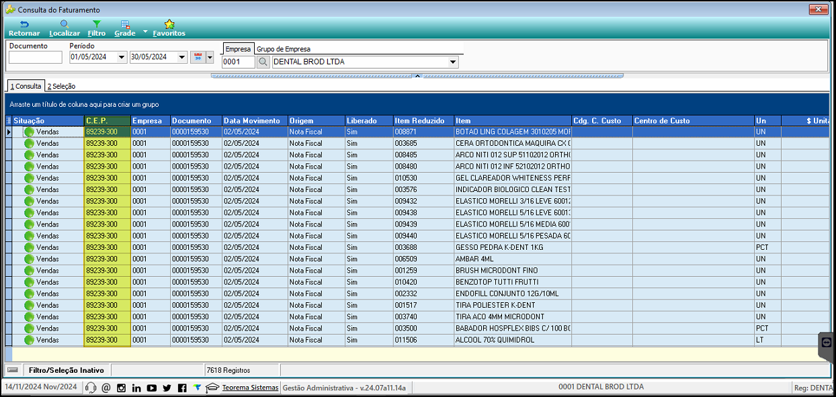836x397 pixels.
Task: Click the period calendar icon
Action: (x=198, y=57)
